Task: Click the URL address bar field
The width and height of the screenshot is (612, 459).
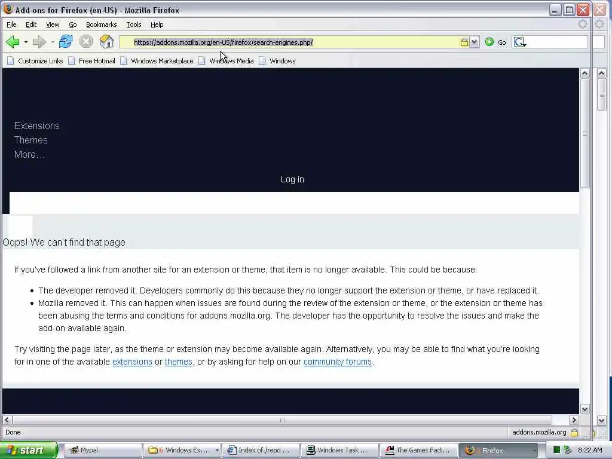Action: tap(289, 42)
